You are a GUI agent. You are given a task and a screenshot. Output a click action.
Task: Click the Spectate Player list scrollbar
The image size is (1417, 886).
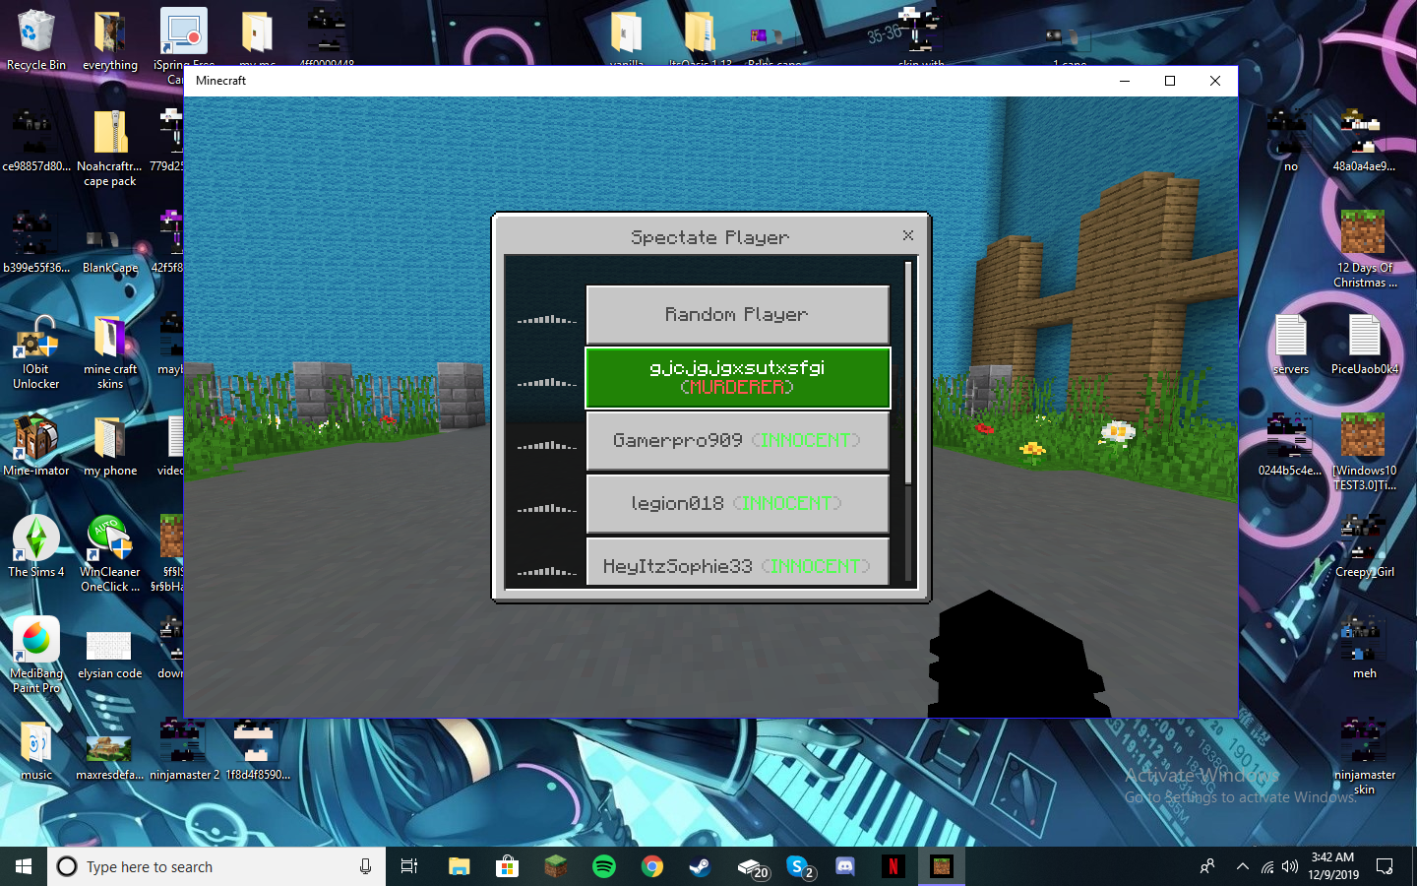coord(908,374)
